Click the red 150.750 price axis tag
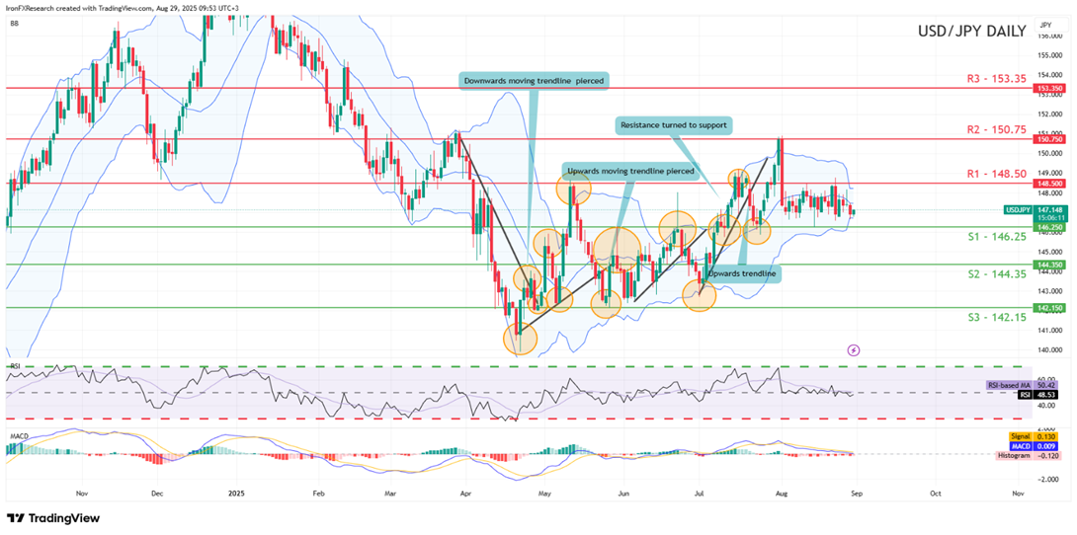This screenshot has width=1077, height=535. 1047,139
